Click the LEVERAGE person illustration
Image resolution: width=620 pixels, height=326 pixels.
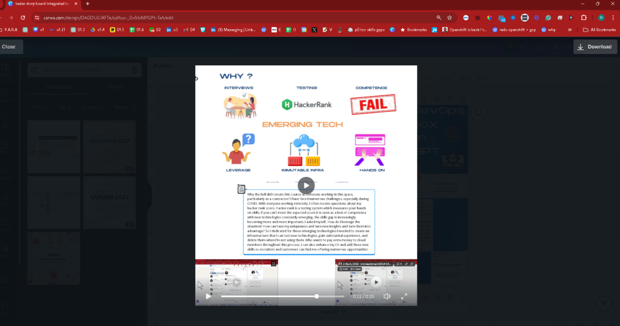(x=238, y=149)
